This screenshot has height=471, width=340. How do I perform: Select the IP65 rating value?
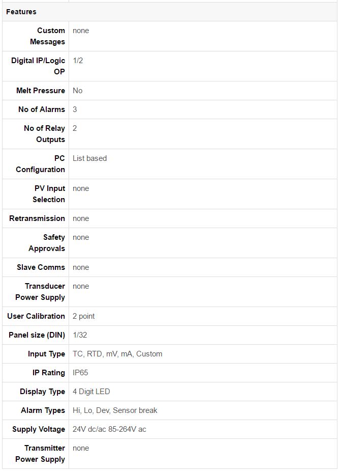tap(80, 373)
